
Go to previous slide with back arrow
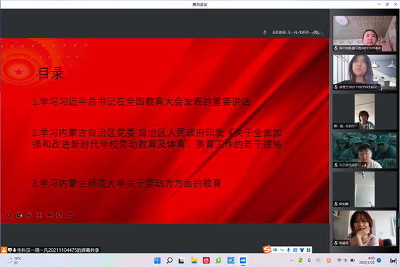pyautogui.click(x=9, y=215)
